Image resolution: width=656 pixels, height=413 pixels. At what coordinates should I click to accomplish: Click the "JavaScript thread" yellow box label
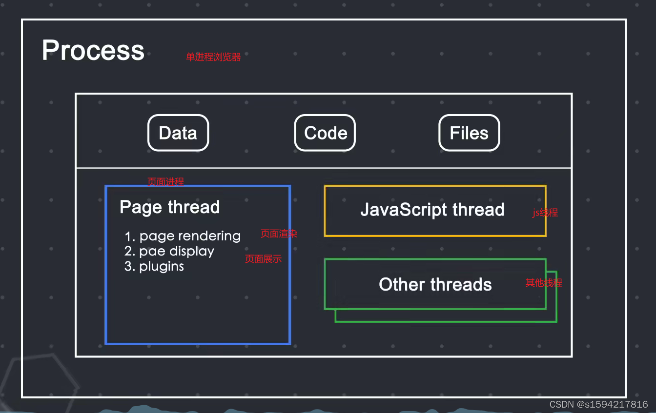(x=432, y=210)
